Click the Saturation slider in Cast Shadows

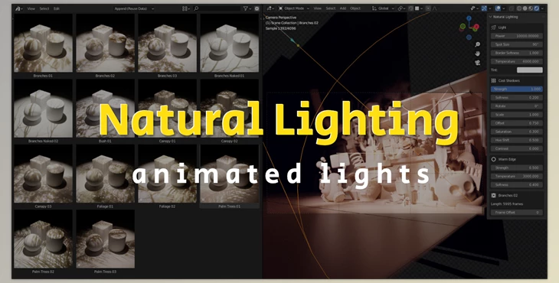pyautogui.click(x=517, y=132)
